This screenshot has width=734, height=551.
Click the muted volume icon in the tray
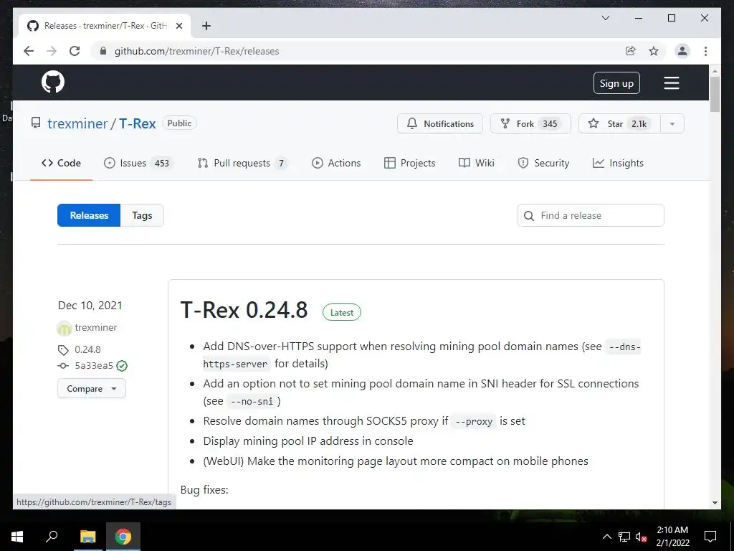(x=641, y=537)
